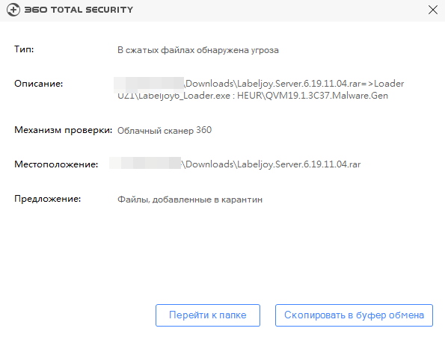Click the blurred path in the location row
This screenshot has height=340, width=445.
(x=145, y=163)
